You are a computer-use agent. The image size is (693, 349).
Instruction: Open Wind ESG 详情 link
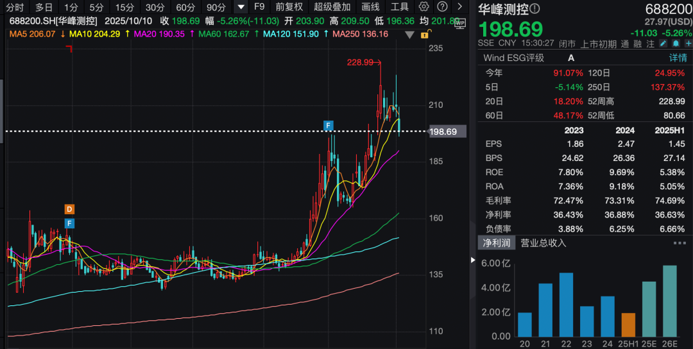(678, 58)
